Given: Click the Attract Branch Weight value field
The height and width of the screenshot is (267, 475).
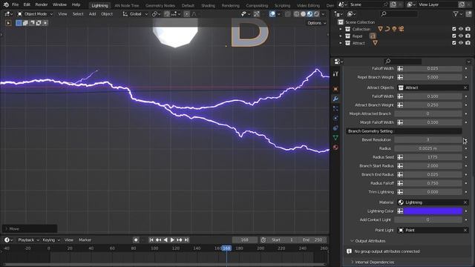Looking at the screenshot, I should click(433, 105).
